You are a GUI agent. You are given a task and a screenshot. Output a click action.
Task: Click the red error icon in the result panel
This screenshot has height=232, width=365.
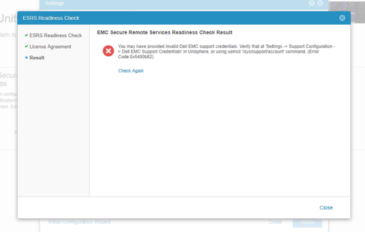coord(108,51)
